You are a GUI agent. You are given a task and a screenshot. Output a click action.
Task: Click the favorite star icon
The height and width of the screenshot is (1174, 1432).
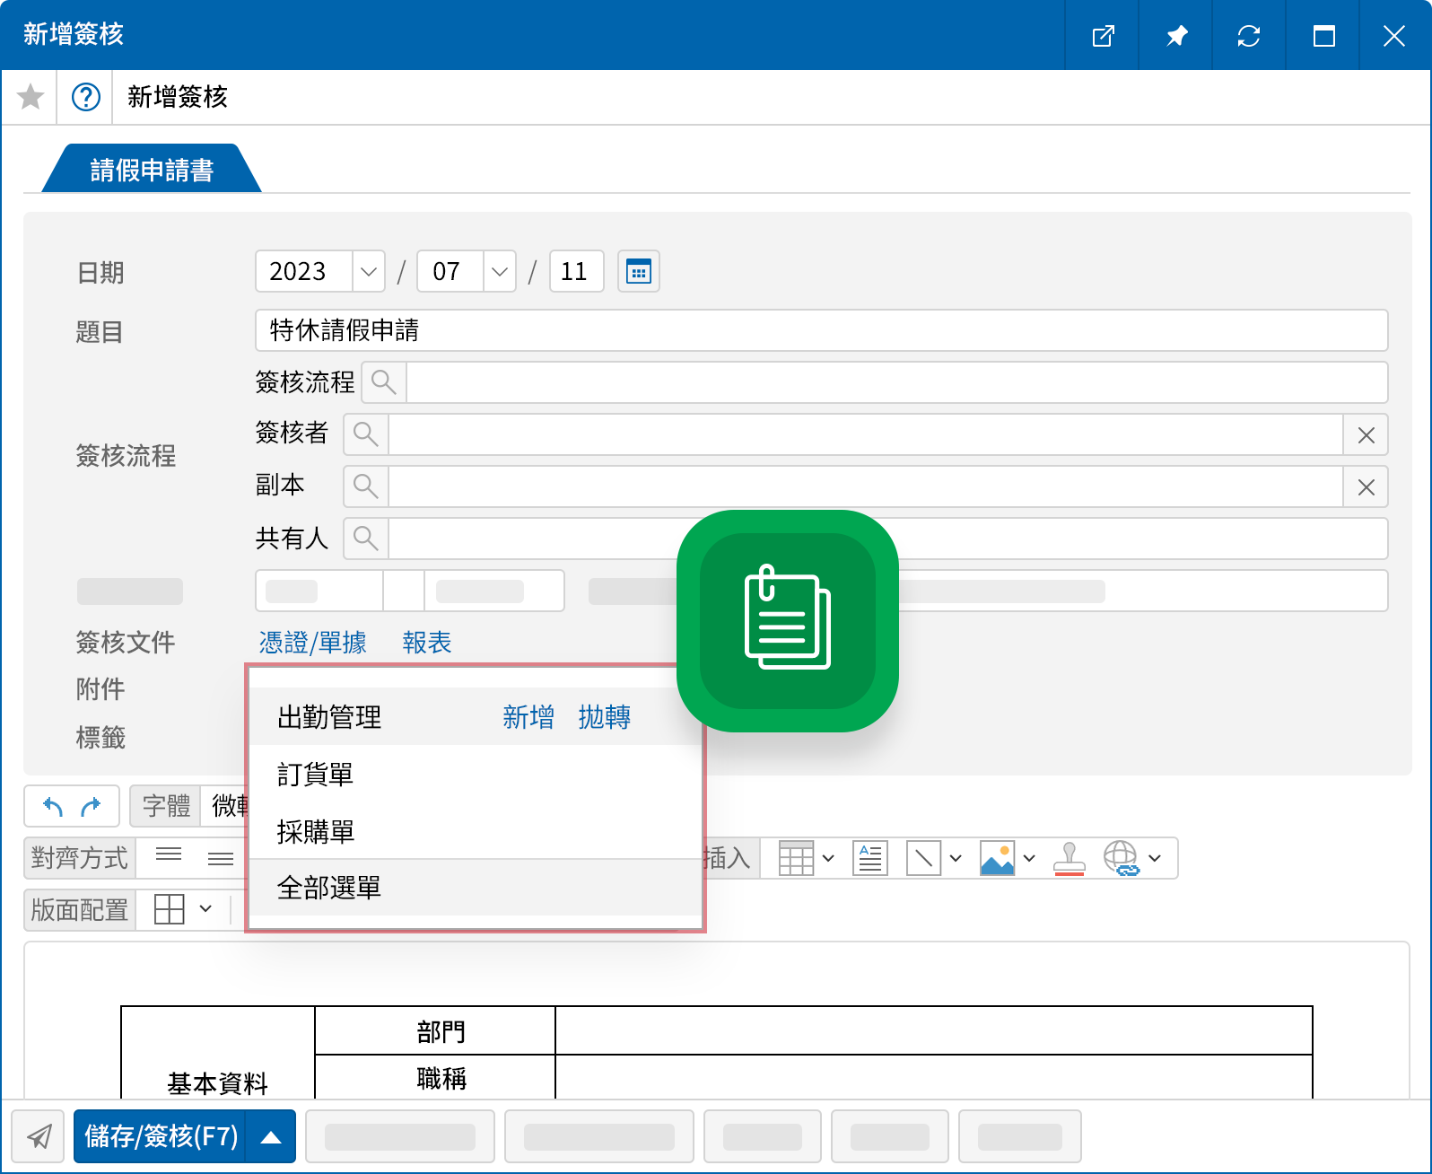pos(31,97)
